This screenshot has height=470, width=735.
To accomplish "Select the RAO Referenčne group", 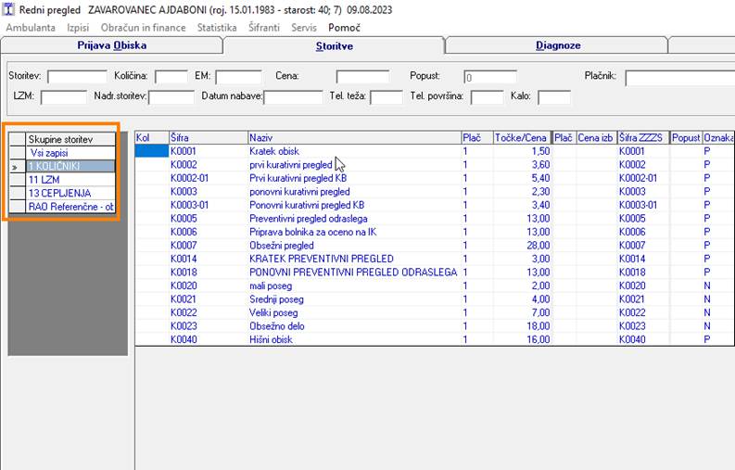I will (71, 206).
